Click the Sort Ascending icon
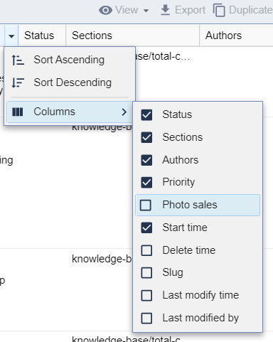Image resolution: width=273 pixels, height=342 pixels. pos(18,60)
